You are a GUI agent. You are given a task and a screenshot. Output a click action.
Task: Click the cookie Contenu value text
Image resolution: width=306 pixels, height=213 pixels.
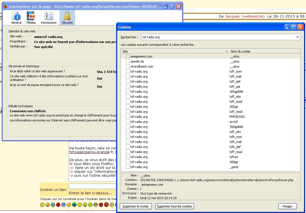click(217, 180)
